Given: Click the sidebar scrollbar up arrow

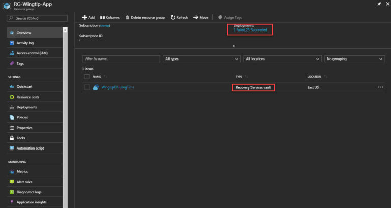Looking at the screenshot, I should point(65,30).
